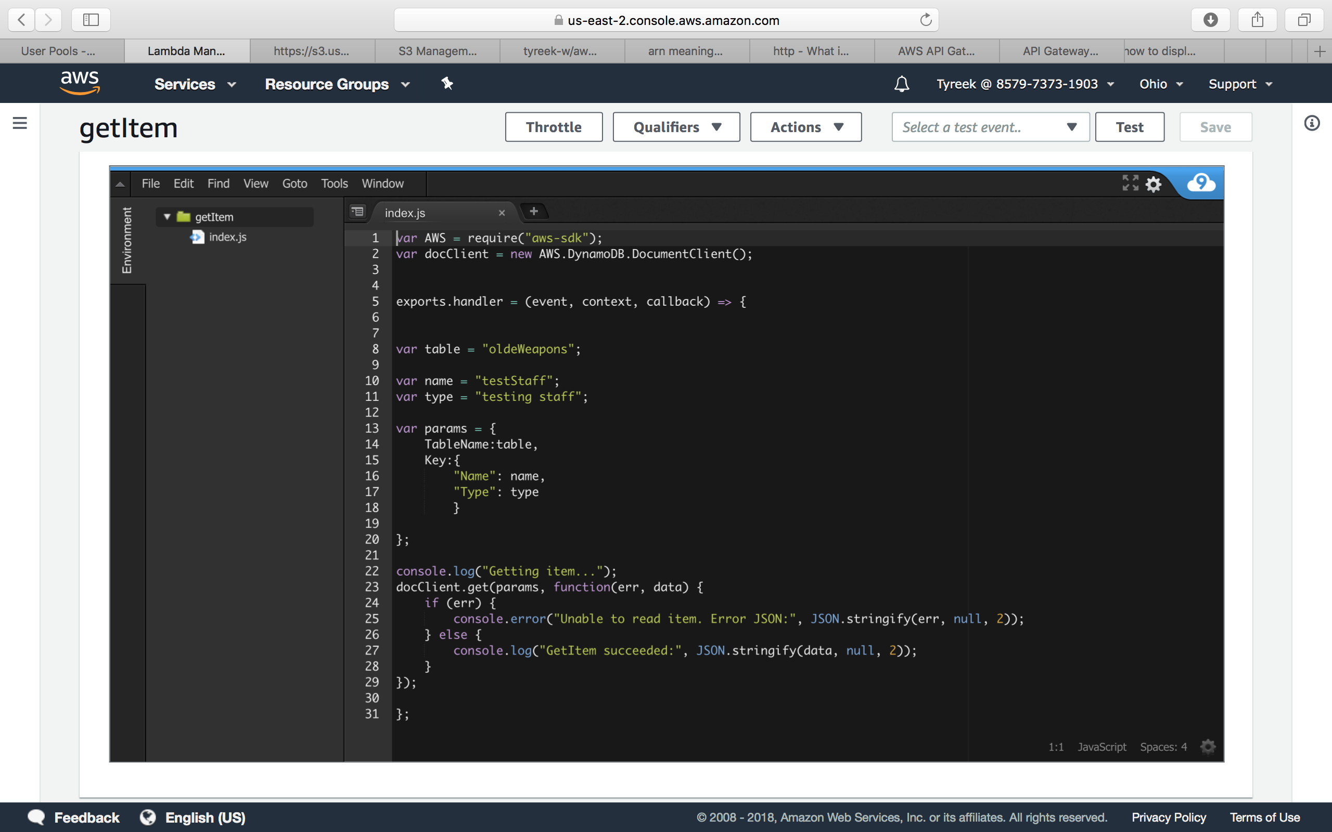1332x832 pixels.
Task: Open the tab list pane icon
Action: pos(358,212)
